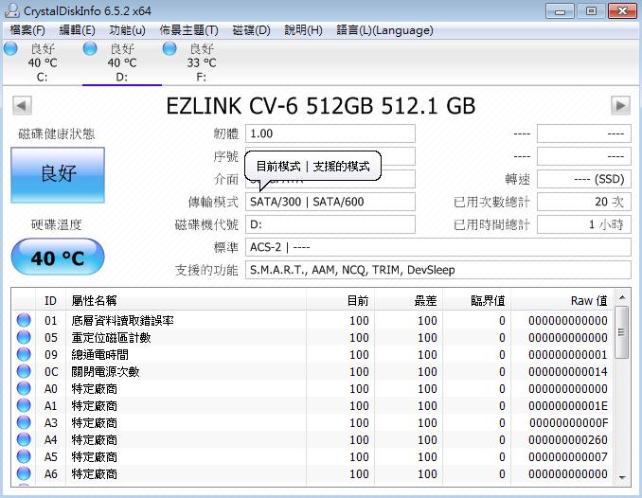Click status orb of attribute 09

pyautogui.click(x=24, y=354)
